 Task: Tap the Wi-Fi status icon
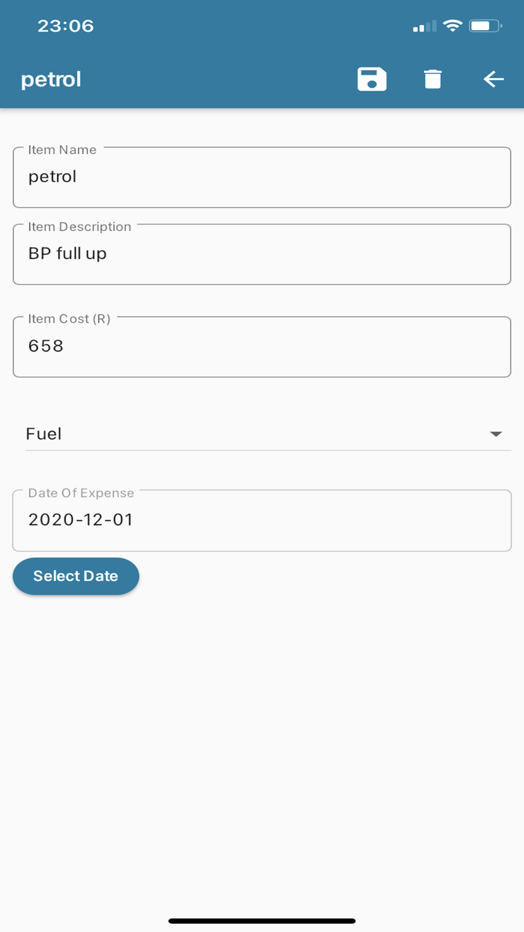[453, 26]
